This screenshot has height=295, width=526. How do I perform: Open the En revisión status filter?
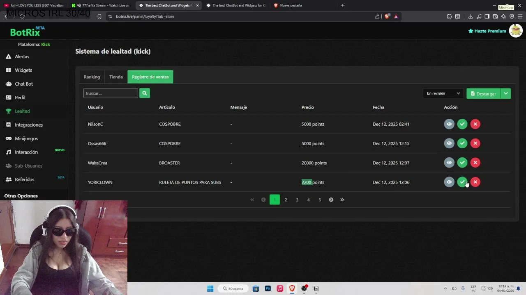tap(443, 93)
